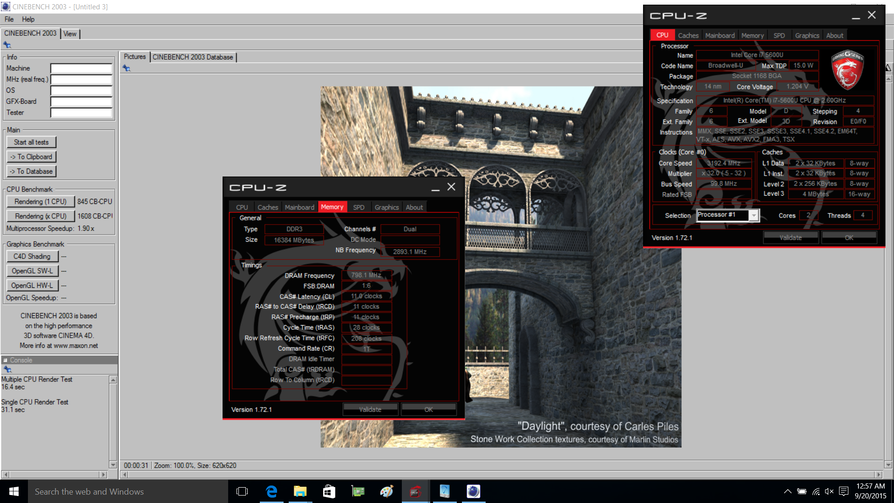Switch to the CINEBENCH taskbar icon
Image resolution: width=894 pixels, height=503 pixels.
[474, 491]
